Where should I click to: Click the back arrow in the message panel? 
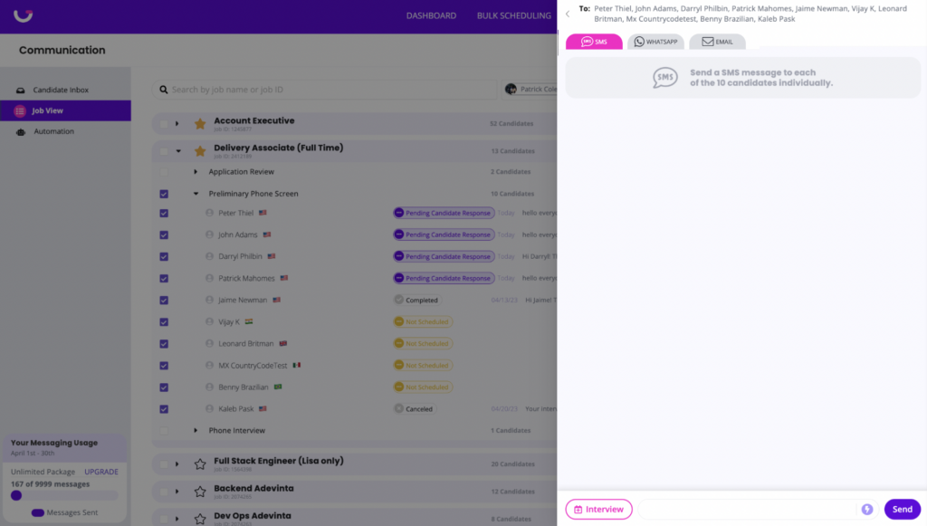click(x=568, y=14)
